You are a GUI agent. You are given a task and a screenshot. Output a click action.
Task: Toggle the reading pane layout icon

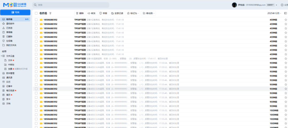click(285, 13)
